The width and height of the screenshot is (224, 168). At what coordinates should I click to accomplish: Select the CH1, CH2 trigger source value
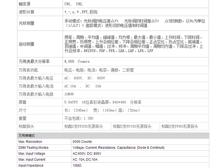pos(74,4)
